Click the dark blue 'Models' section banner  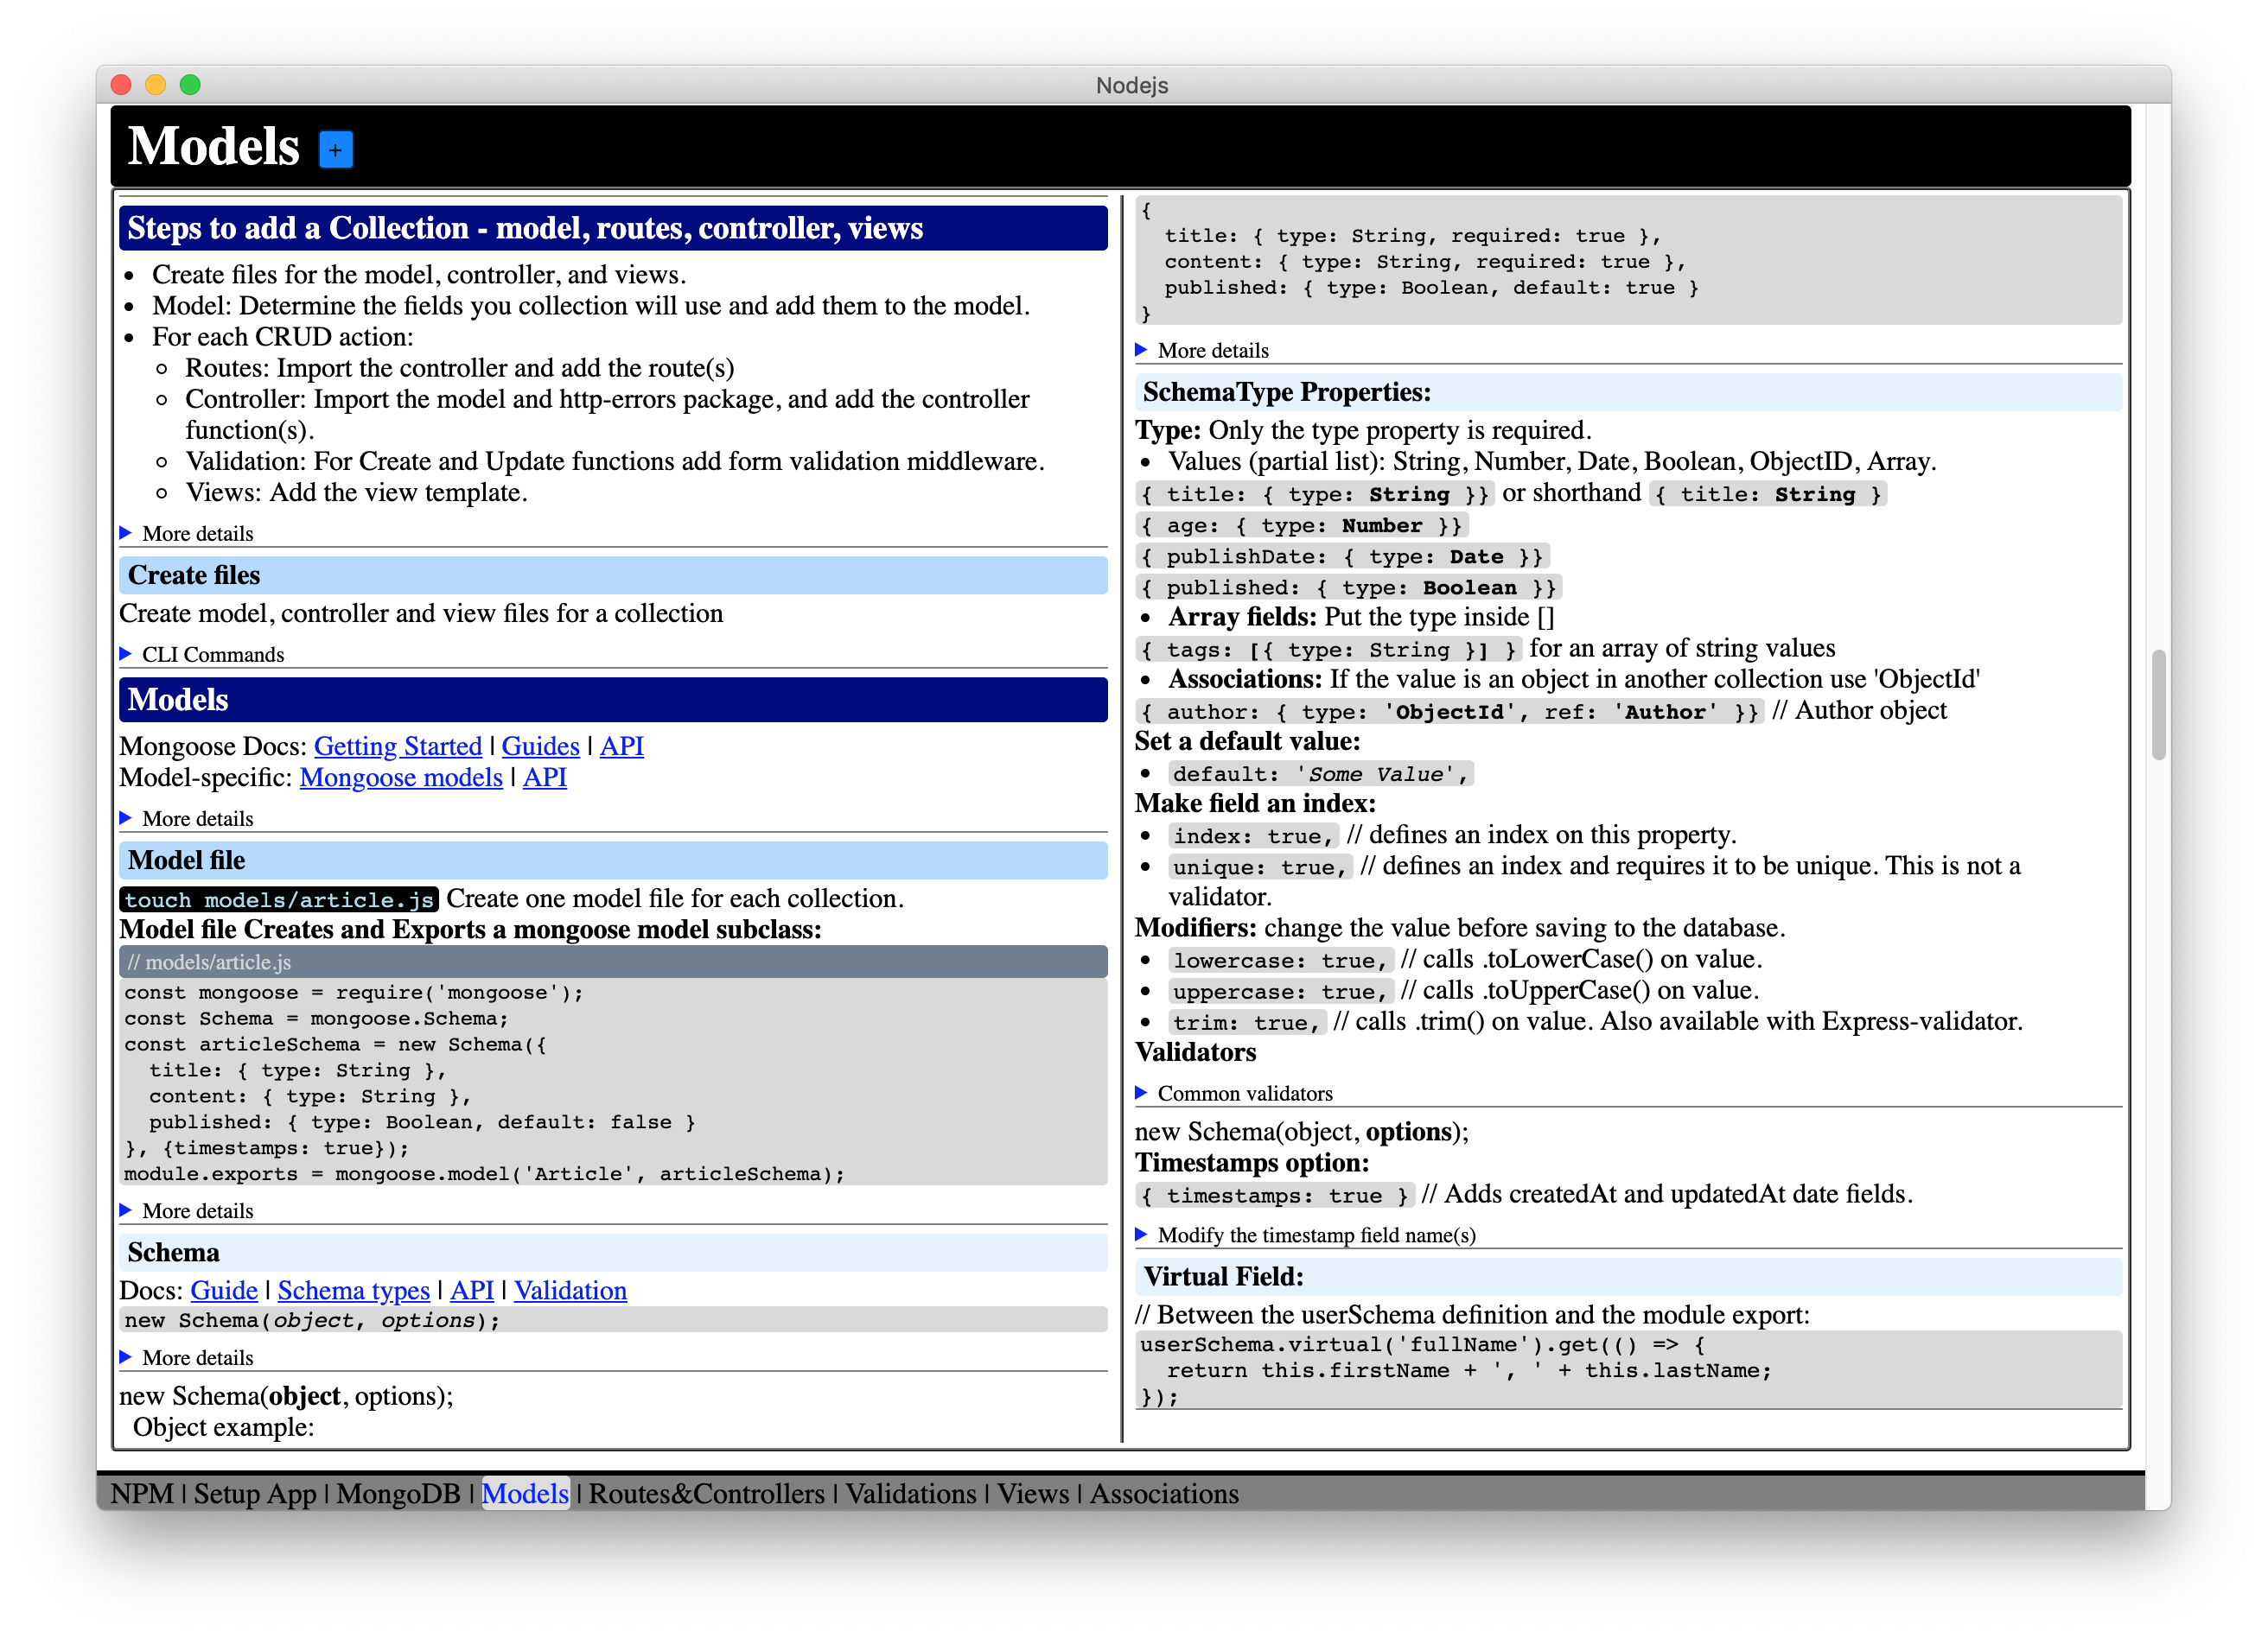coord(613,701)
